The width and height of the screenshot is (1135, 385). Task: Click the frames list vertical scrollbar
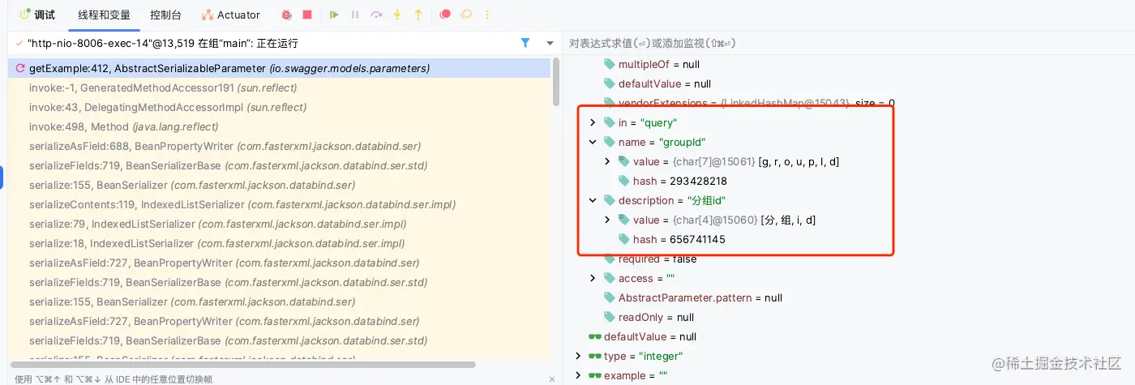pos(556,81)
